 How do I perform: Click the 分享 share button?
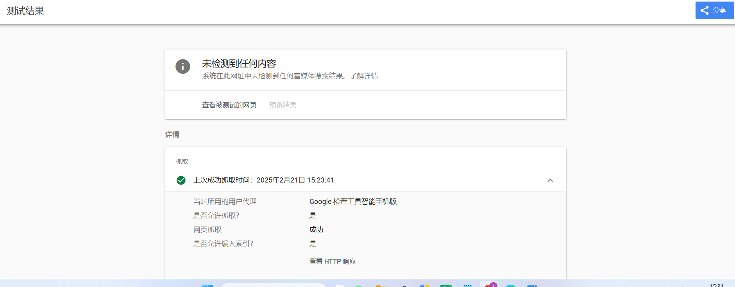[714, 10]
